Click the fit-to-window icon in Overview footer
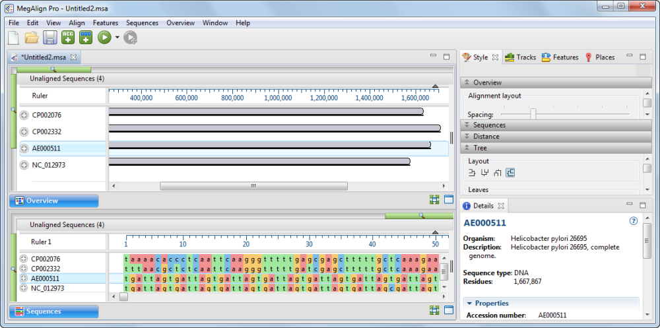The height and width of the screenshot is (328, 660). pyautogui.click(x=434, y=200)
